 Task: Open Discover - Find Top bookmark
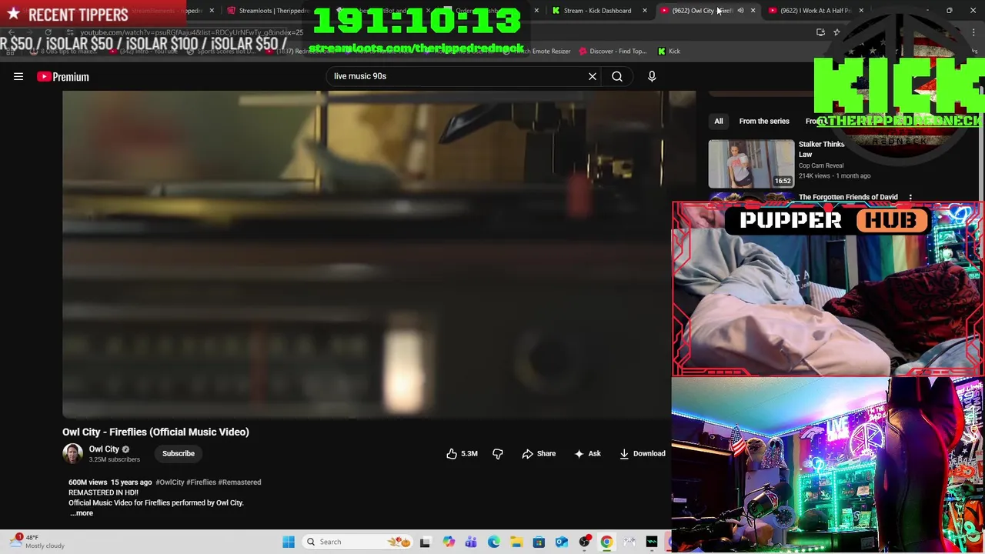coord(612,52)
